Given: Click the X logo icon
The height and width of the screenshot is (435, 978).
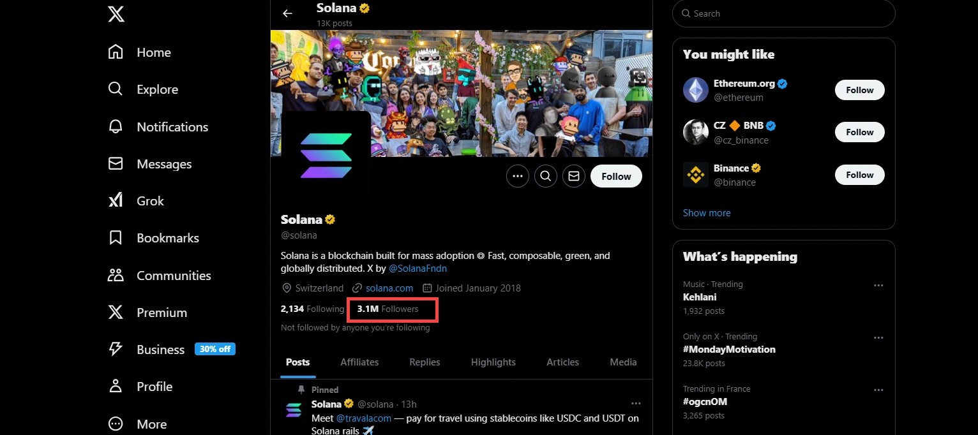Looking at the screenshot, I should pos(116,14).
